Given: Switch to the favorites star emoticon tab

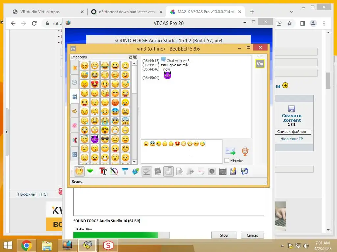Looking at the screenshot, I should pos(75,68).
